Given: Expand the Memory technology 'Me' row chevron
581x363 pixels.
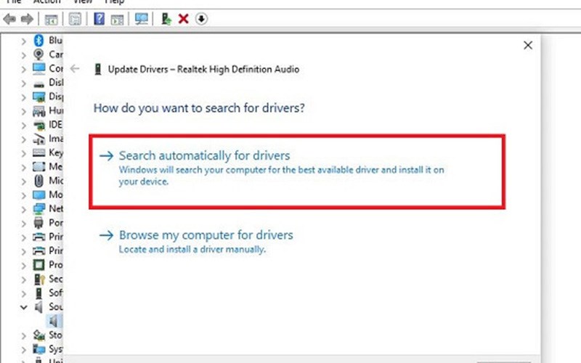Looking at the screenshot, I should click(24, 168).
